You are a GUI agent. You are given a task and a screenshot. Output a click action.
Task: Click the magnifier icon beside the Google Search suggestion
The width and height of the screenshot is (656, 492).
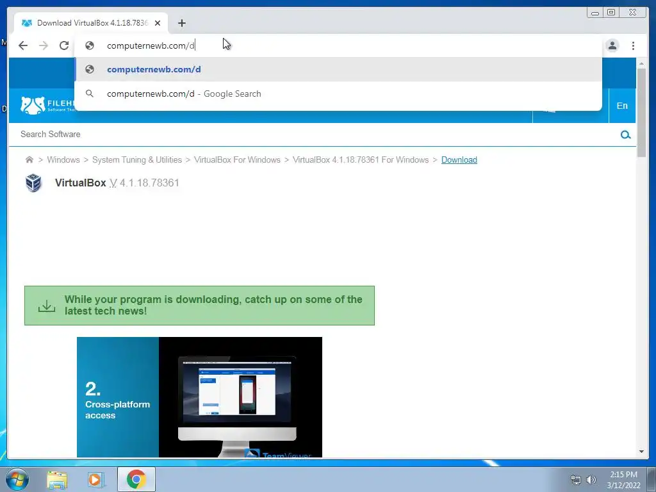[x=90, y=94]
